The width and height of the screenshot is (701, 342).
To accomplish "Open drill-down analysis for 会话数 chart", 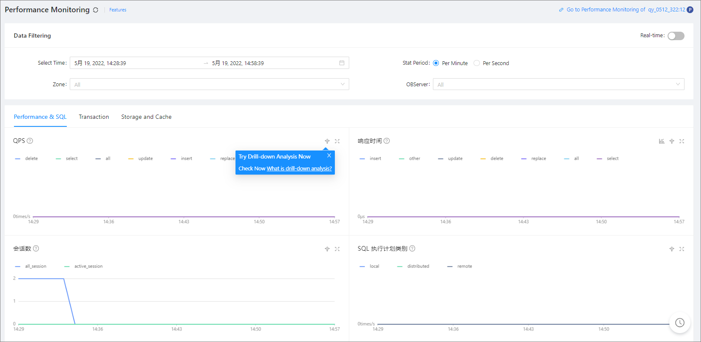I will 327,249.
